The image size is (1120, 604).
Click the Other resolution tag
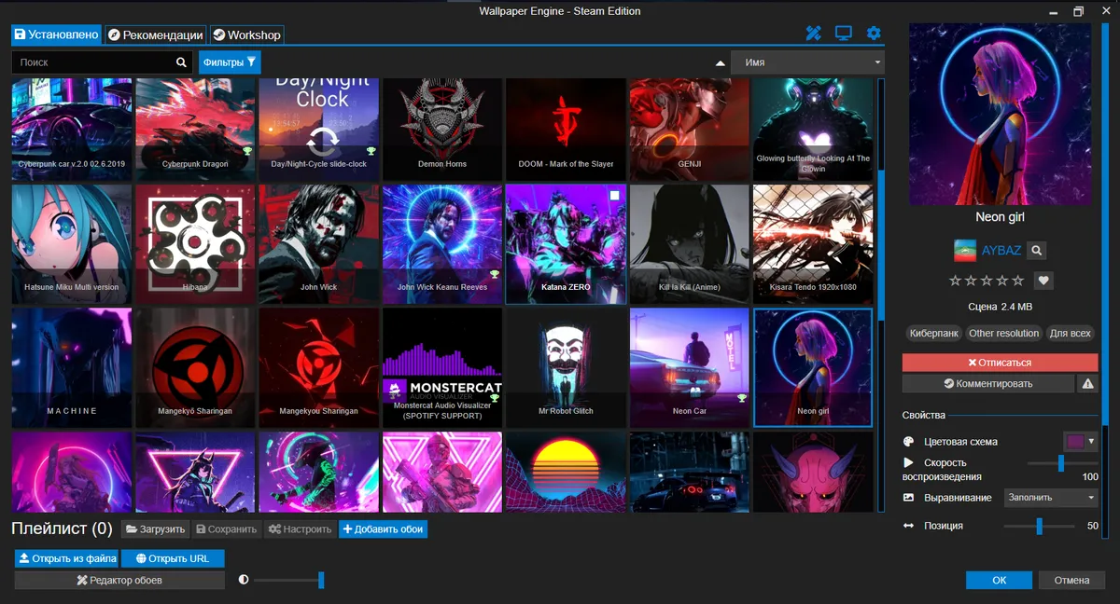[1003, 333]
